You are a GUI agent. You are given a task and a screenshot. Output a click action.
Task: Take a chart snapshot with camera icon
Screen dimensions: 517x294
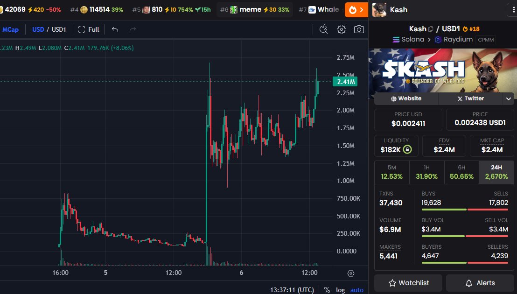point(359,29)
